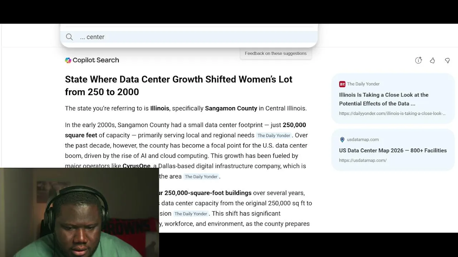Open The Daily Yonder citation before "This shift"
This screenshot has height=257, width=458.
191,214
